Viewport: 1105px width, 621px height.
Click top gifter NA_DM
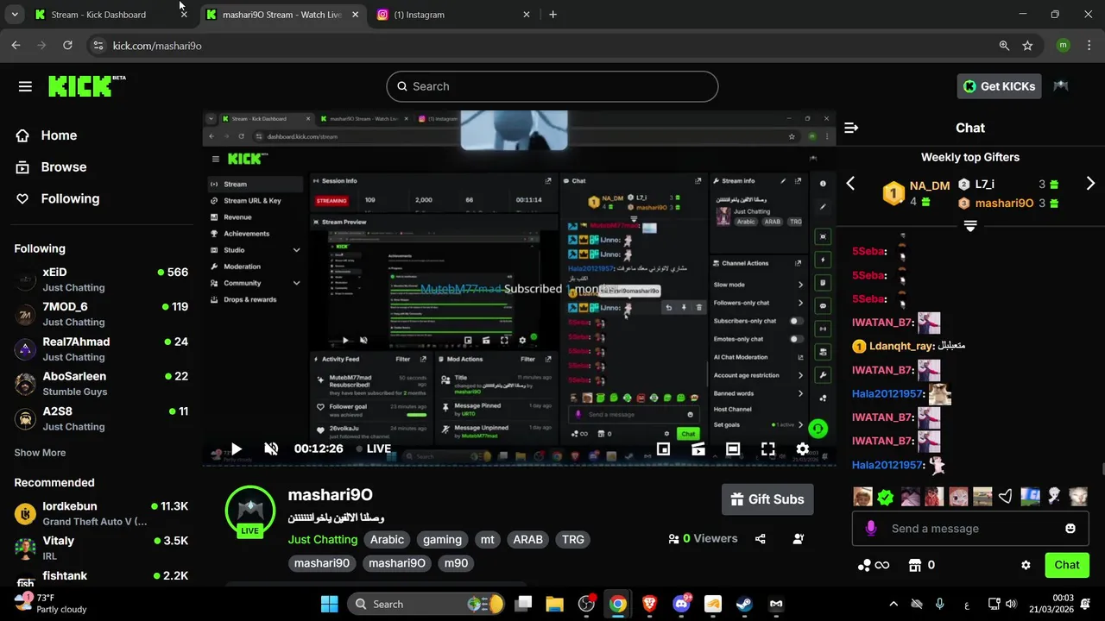click(929, 185)
